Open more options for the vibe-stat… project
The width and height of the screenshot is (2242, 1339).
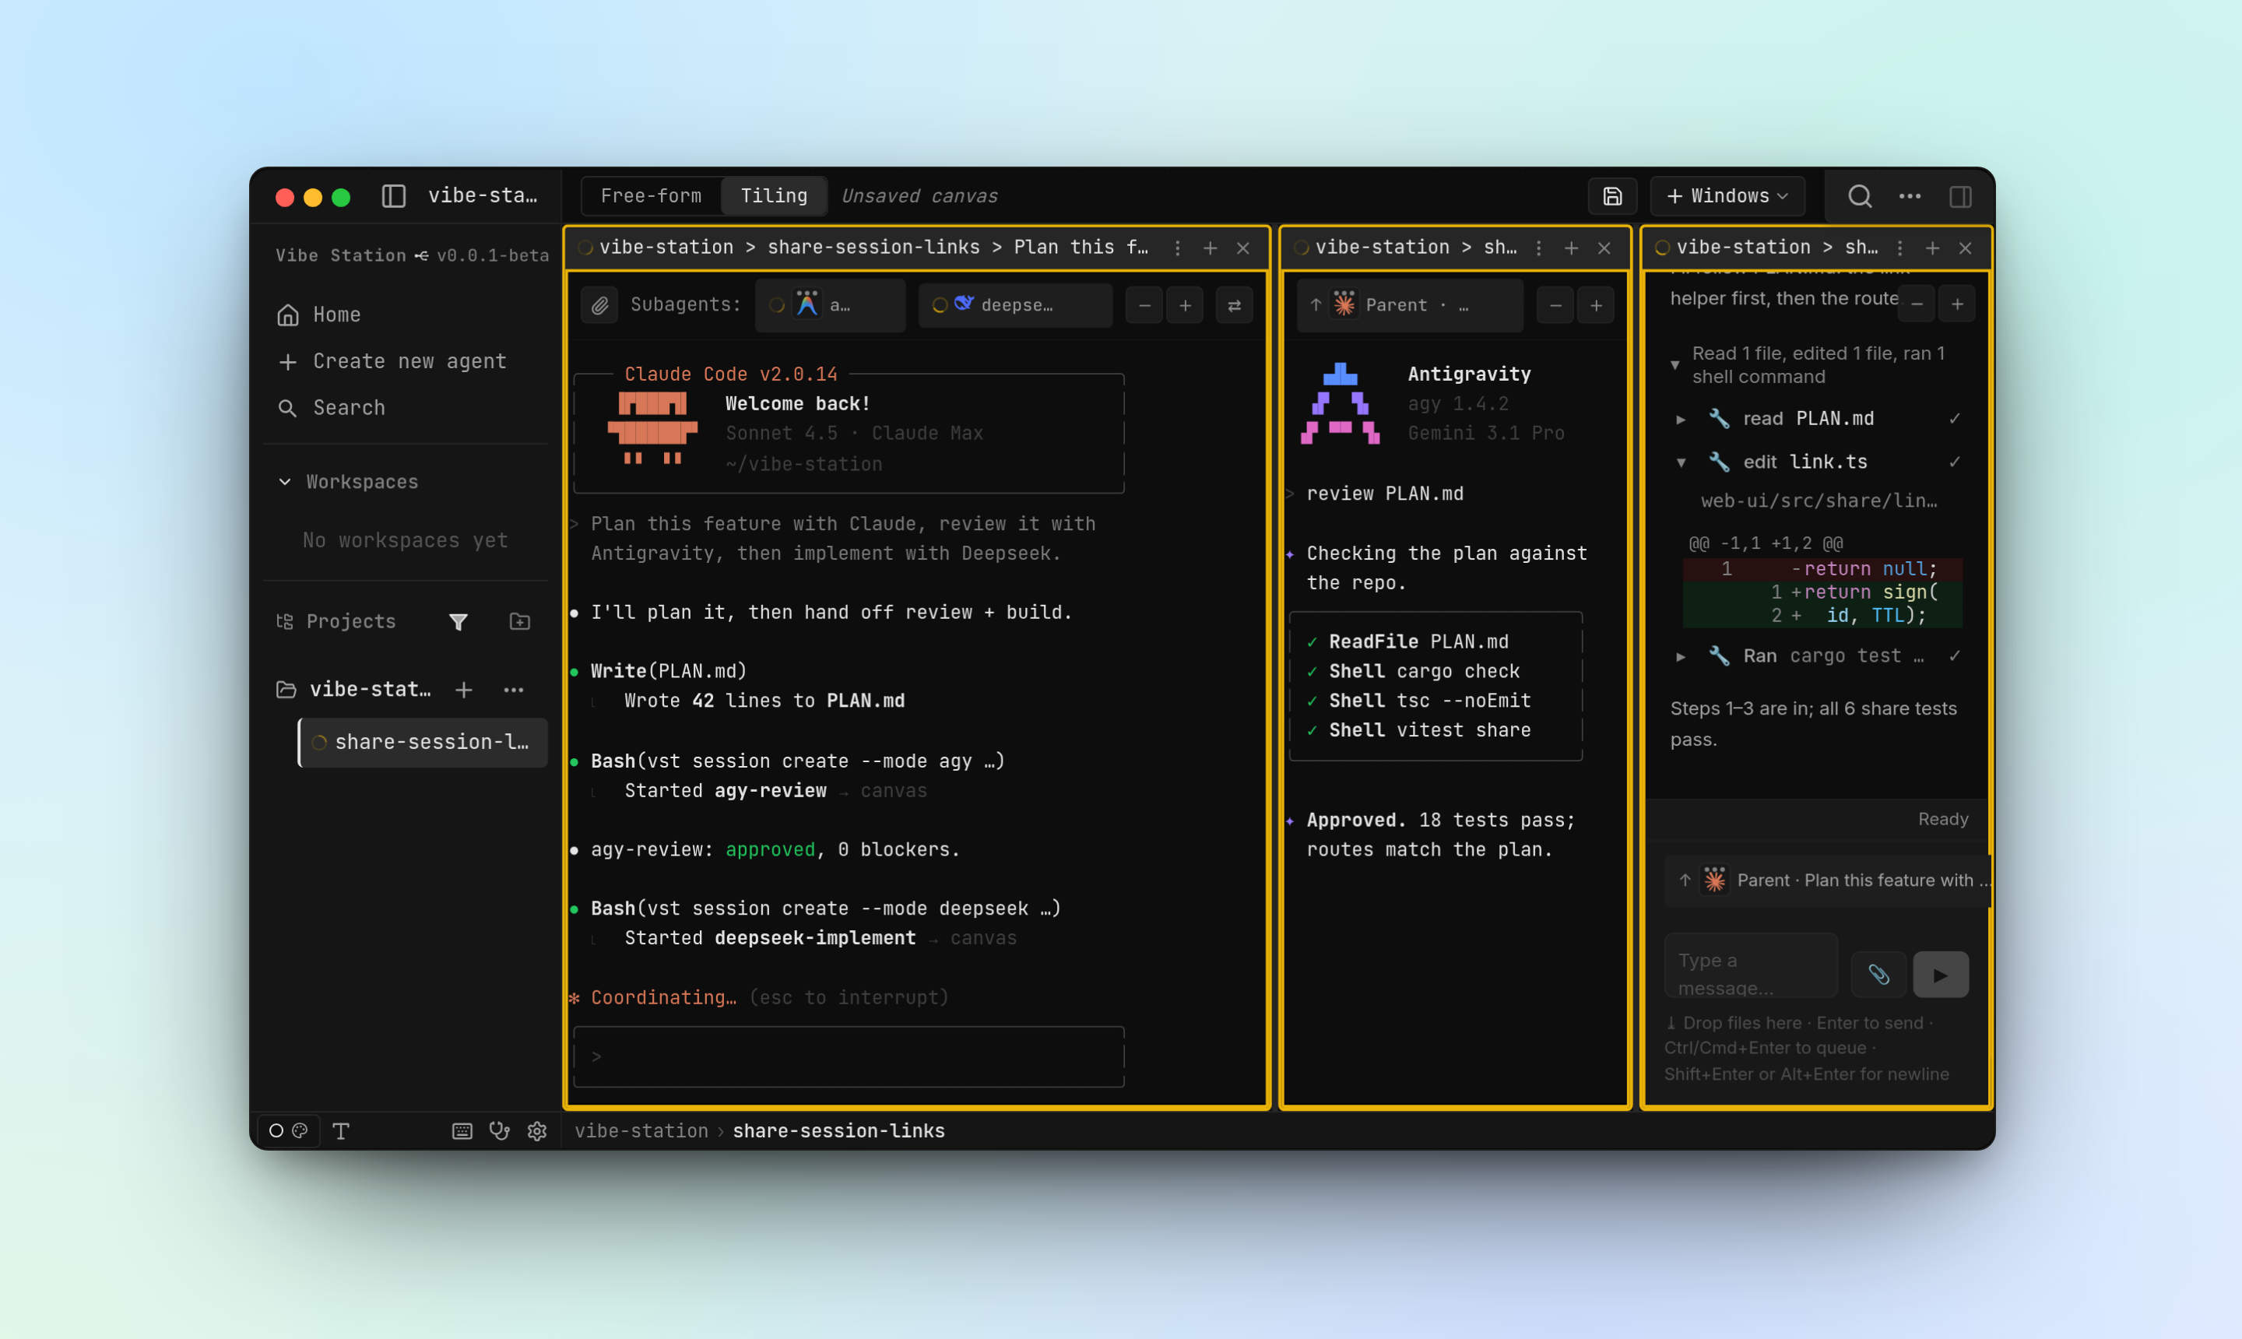513,691
